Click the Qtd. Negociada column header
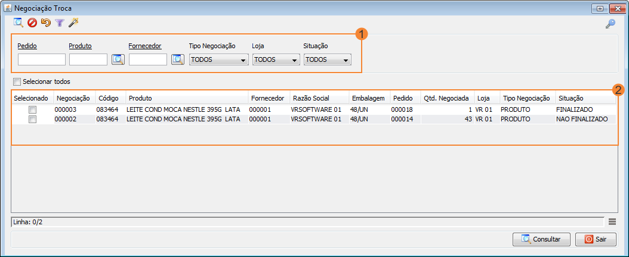Image resolution: width=629 pixels, height=257 pixels. click(x=446, y=98)
